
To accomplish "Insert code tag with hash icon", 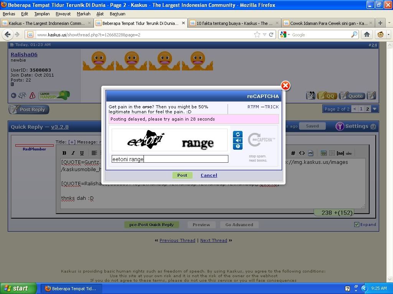I will pos(293,153).
